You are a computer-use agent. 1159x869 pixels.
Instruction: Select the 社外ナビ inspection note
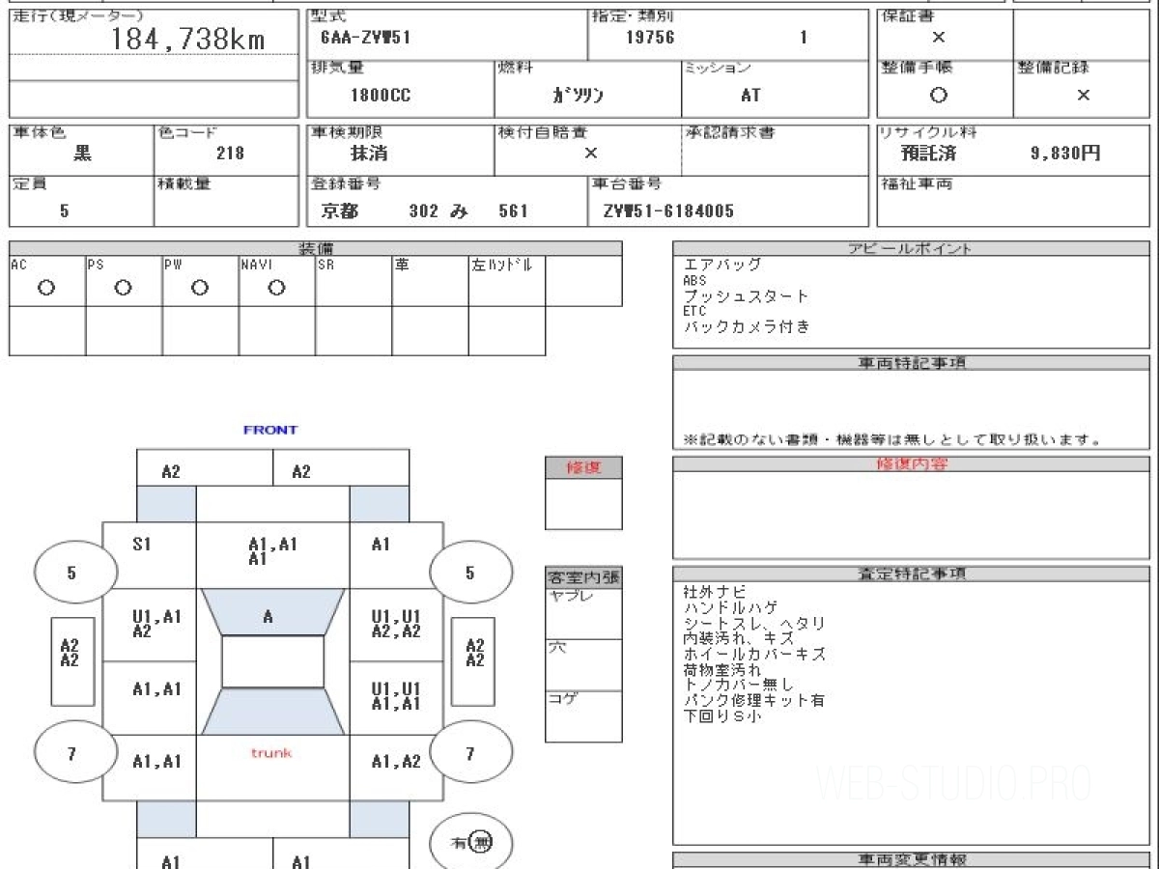click(x=715, y=591)
